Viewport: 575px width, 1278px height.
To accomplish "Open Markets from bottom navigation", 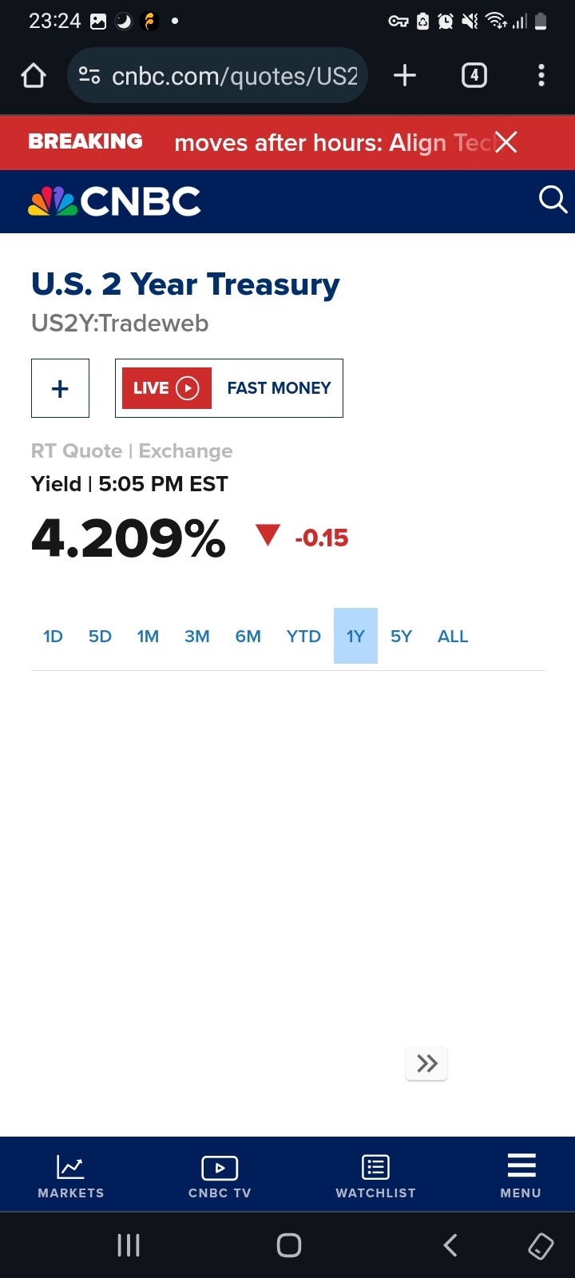I will click(x=70, y=1176).
